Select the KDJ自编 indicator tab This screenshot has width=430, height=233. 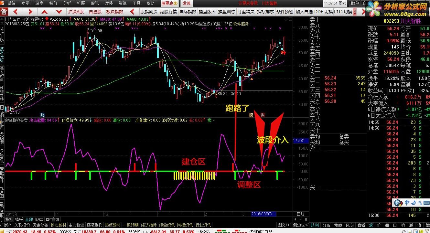click(52, 219)
